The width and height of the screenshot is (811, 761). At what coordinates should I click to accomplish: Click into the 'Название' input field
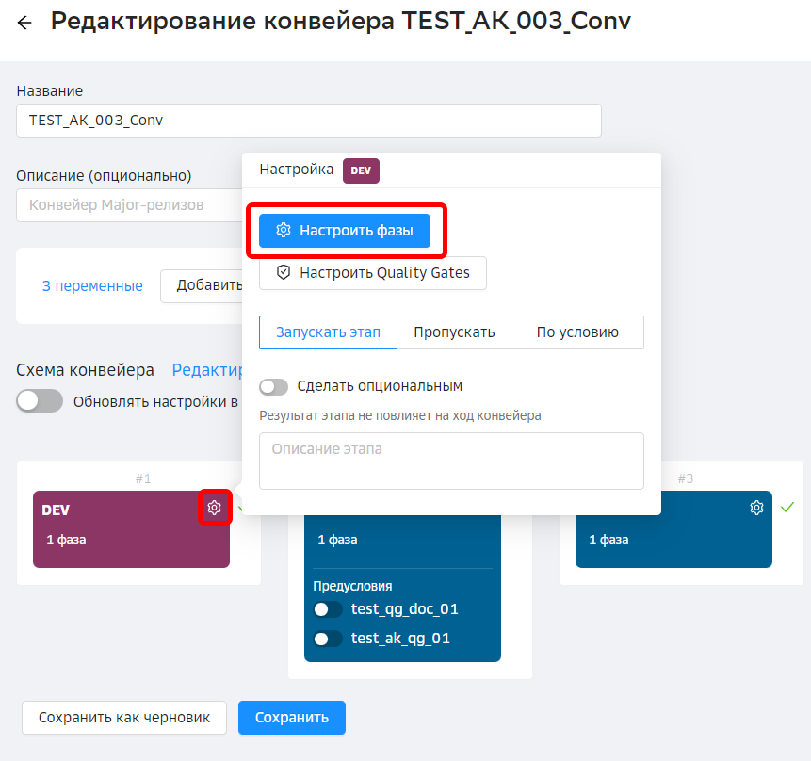pos(308,121)
